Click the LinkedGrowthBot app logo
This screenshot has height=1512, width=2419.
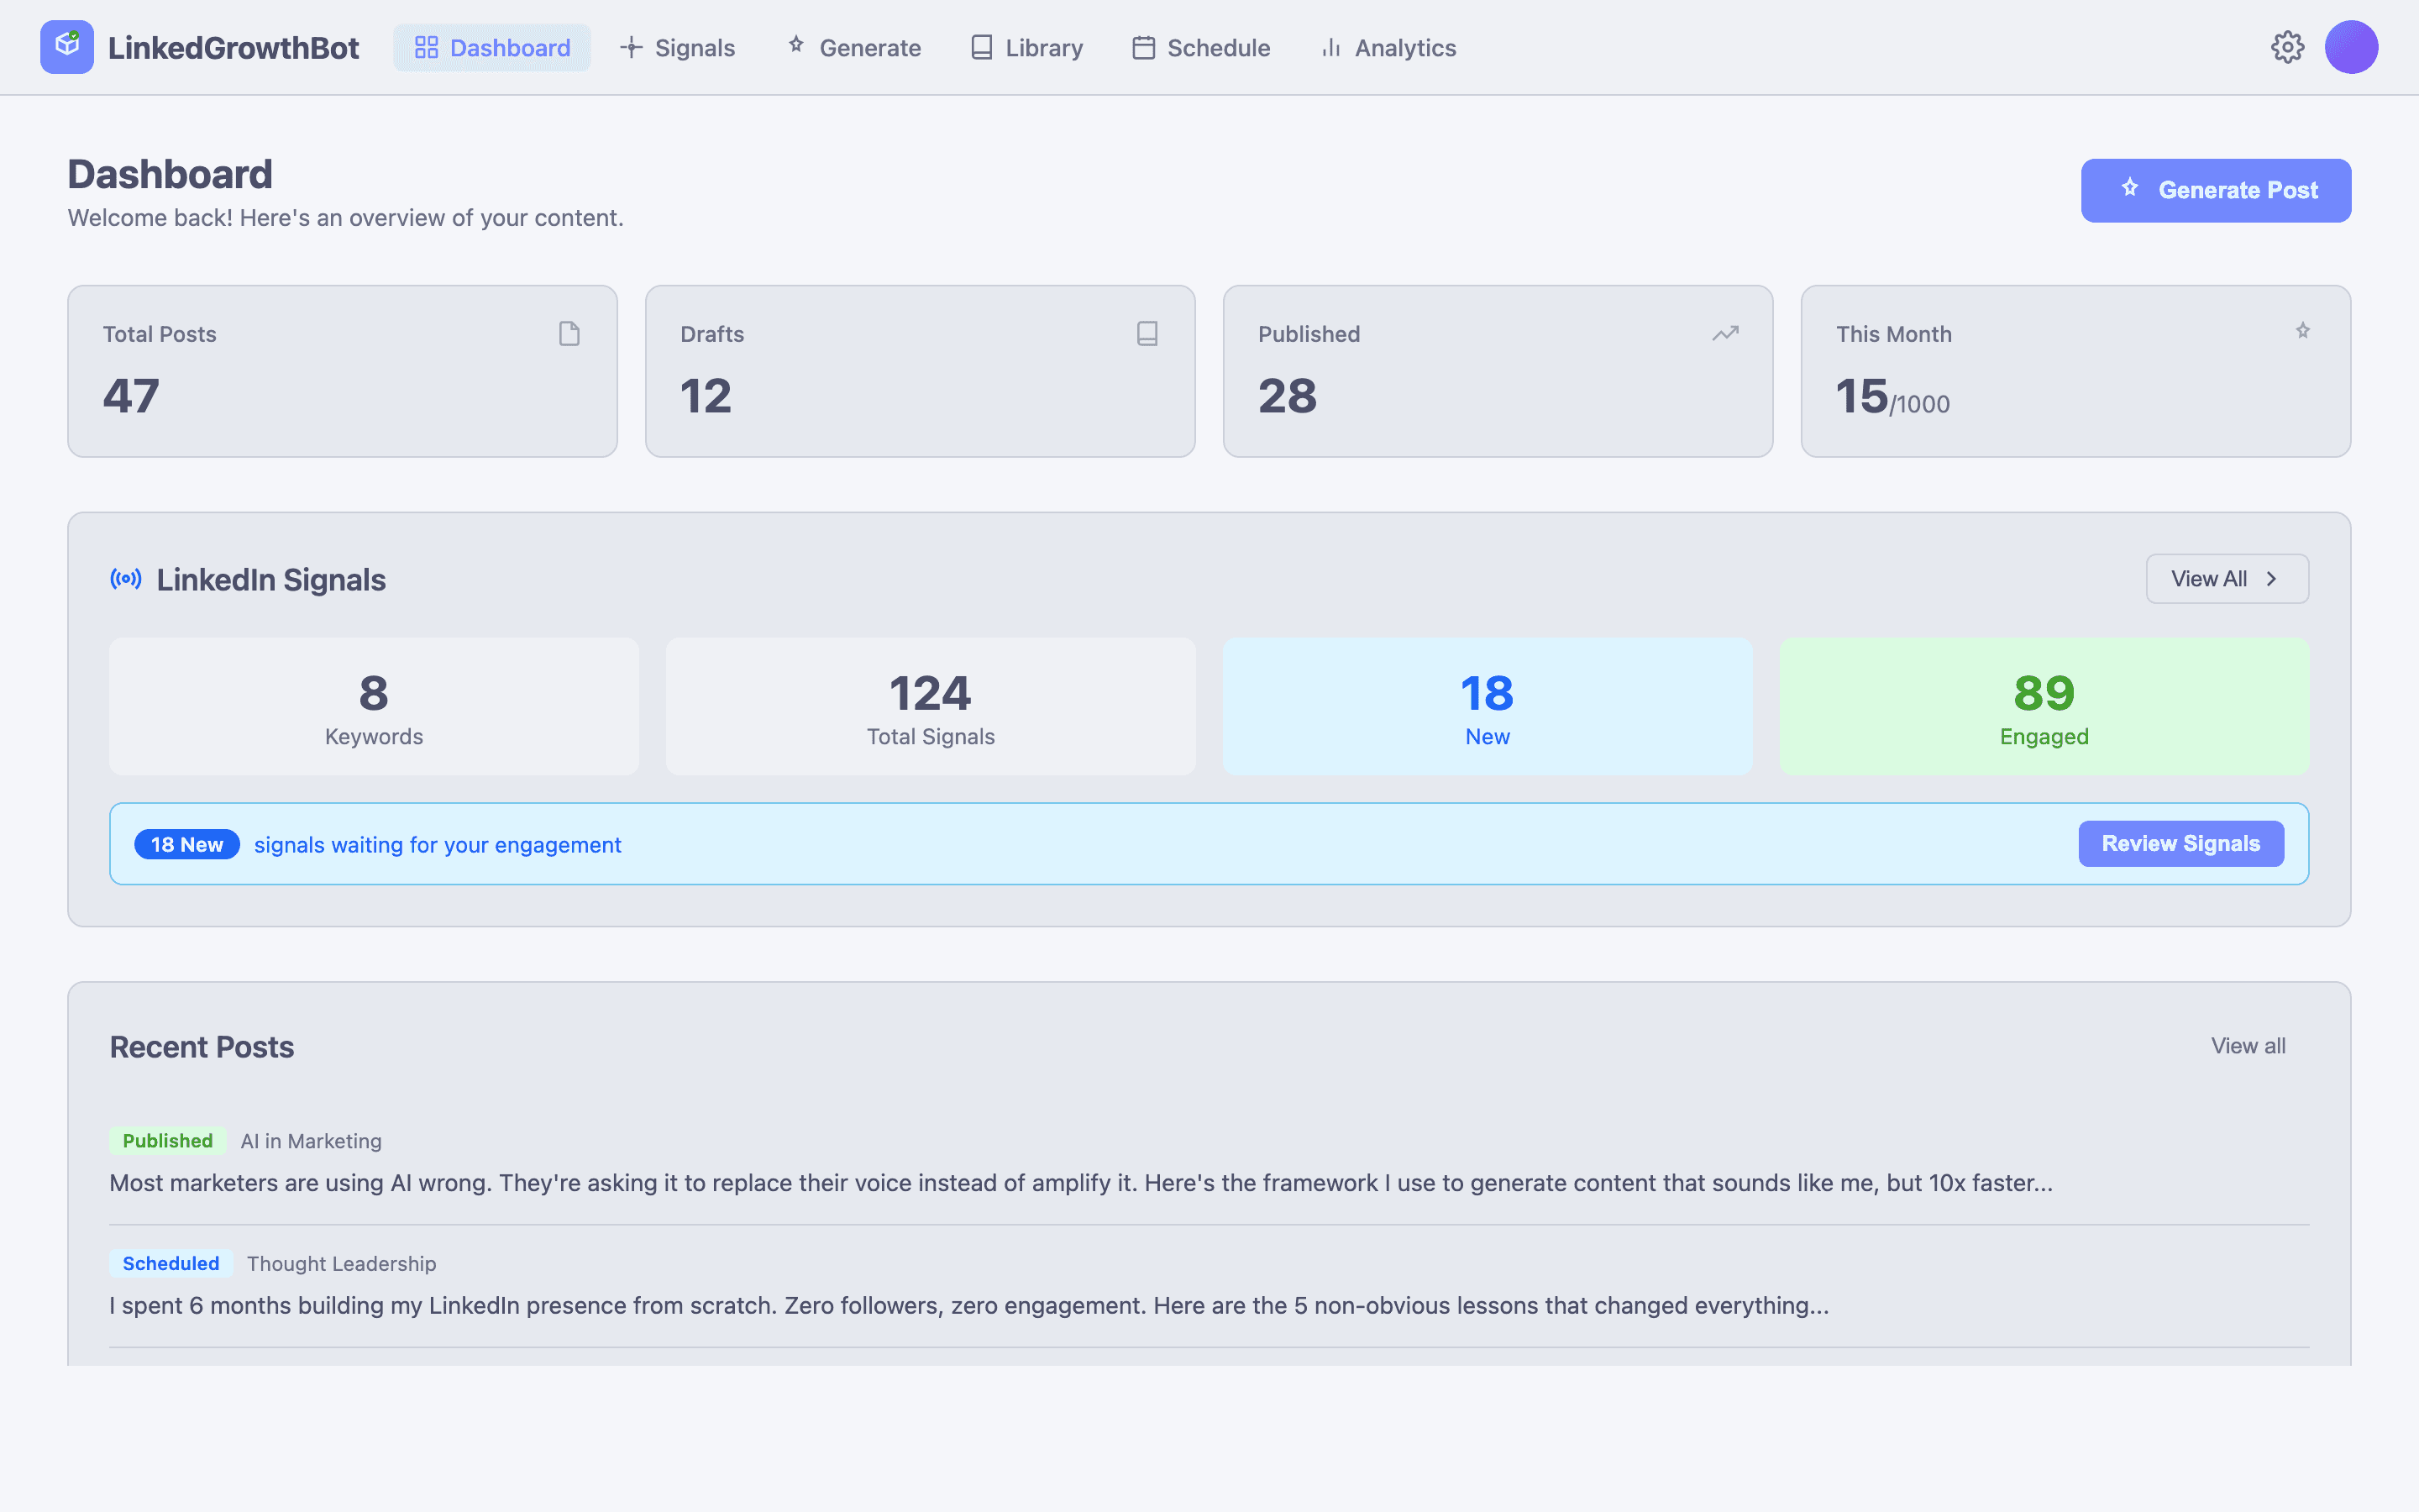click(67, 46)
